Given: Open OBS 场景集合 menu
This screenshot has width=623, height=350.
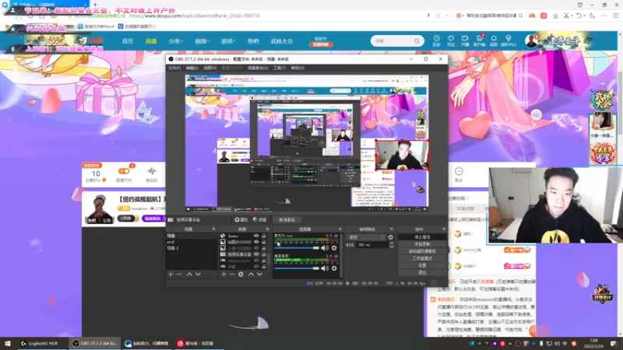Looking at the screenshot, I should coord(258,68).
